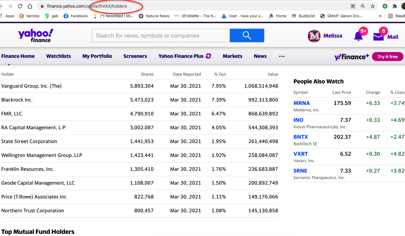Click Moderna's last price 175.59
Viewport: 405px width, 236px height.
coord(342,103)
